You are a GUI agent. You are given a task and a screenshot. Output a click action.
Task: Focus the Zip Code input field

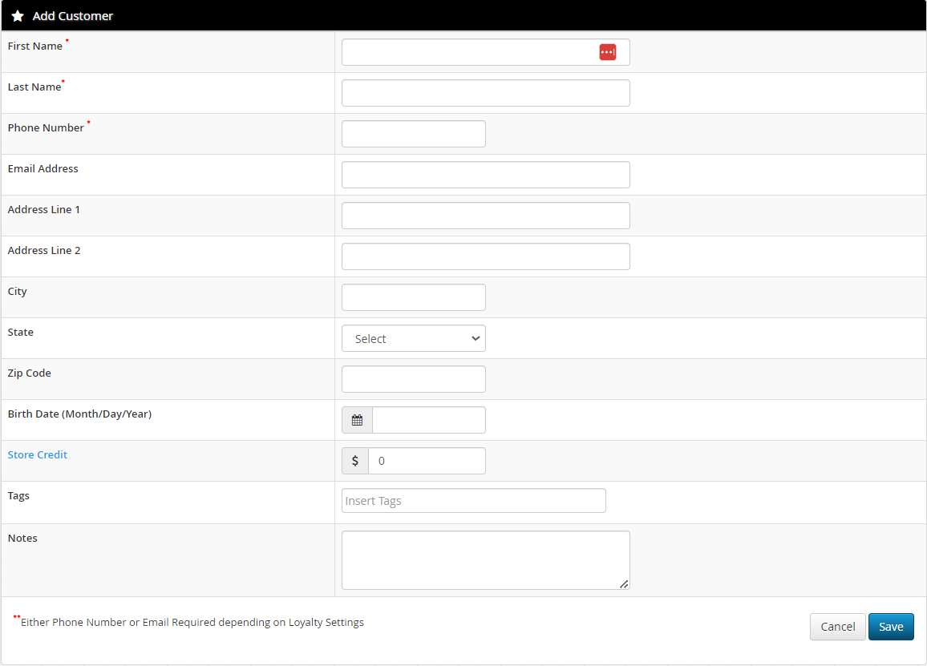coord(414,379)
